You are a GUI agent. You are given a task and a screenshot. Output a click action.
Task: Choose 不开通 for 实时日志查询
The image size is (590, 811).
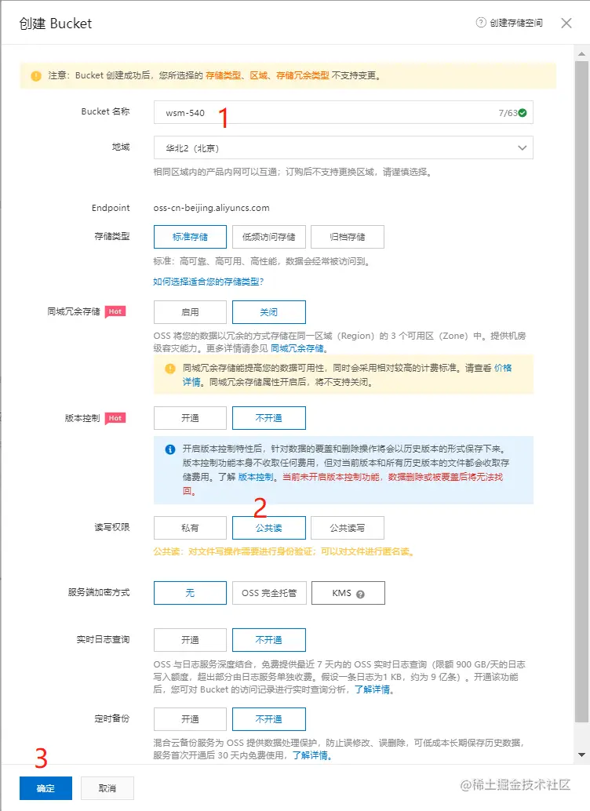pyautogui.click(x=269, y=640)
